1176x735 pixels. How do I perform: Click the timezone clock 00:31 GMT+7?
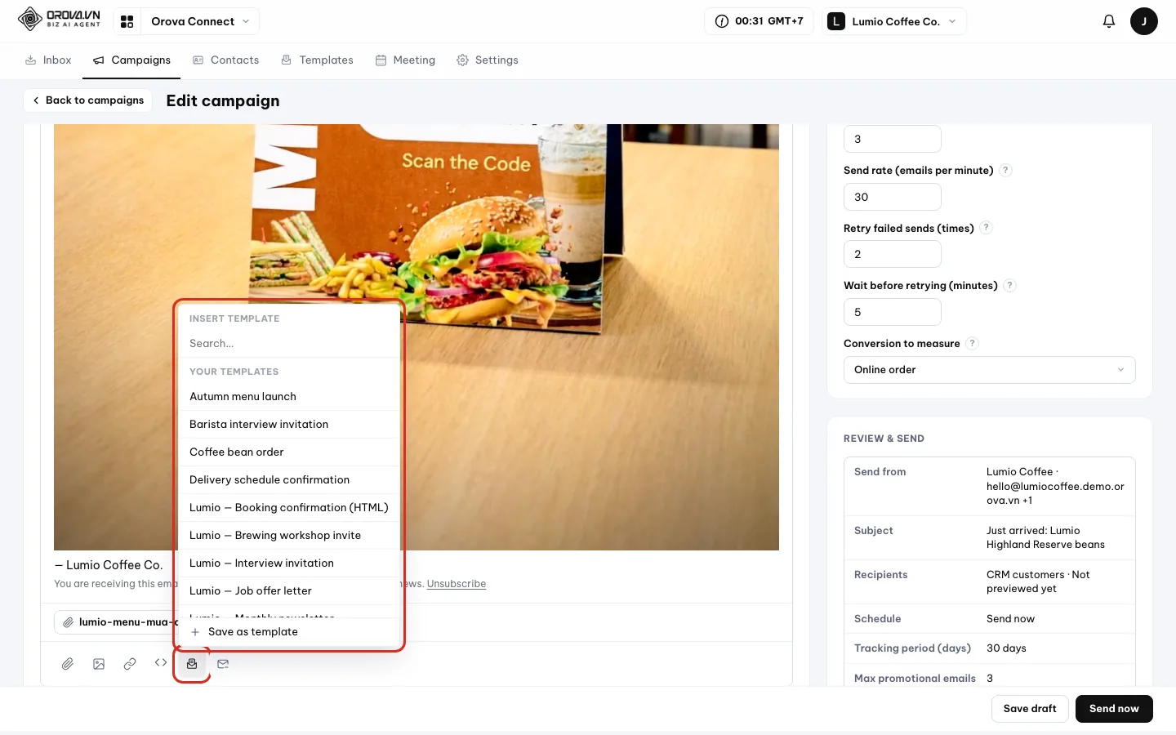tap(759, 21)
